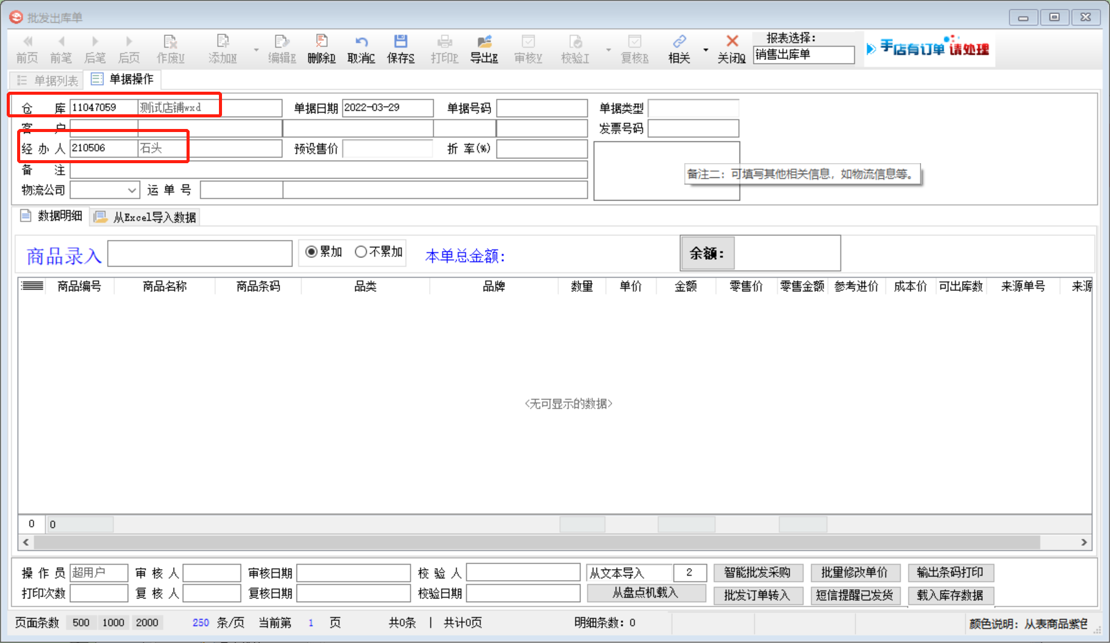This screenshot has width=1110, height=643.
Task: Click the recheck (复核) toolbar icon
Action: (x=635, y=42)
